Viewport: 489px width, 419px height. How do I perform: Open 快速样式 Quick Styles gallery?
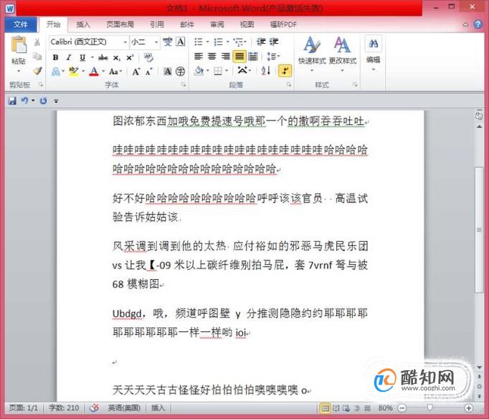pos(312,54)
